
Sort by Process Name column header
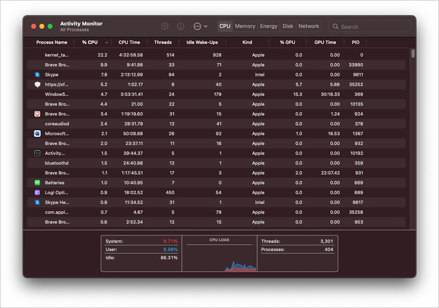(52, 42)
